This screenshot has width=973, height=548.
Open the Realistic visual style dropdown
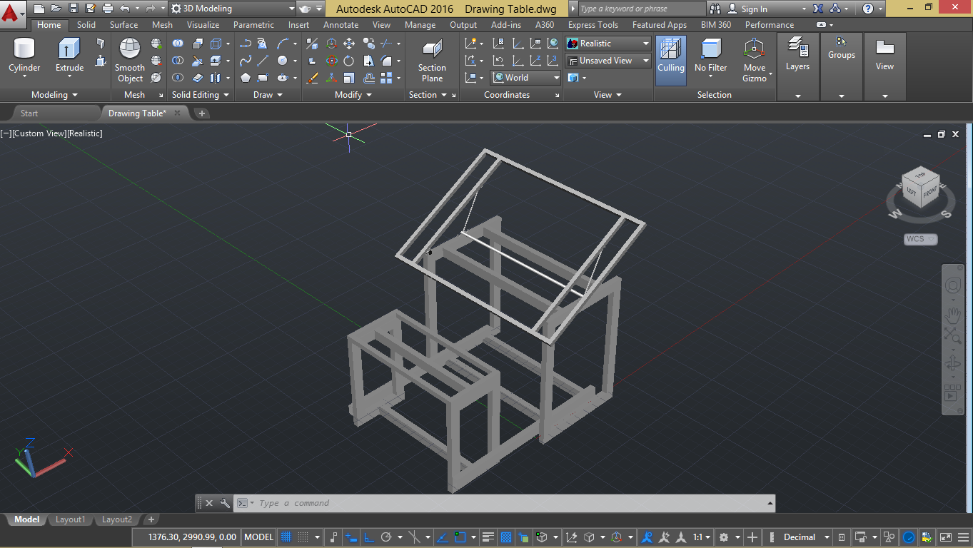click(x=608, y=44)
